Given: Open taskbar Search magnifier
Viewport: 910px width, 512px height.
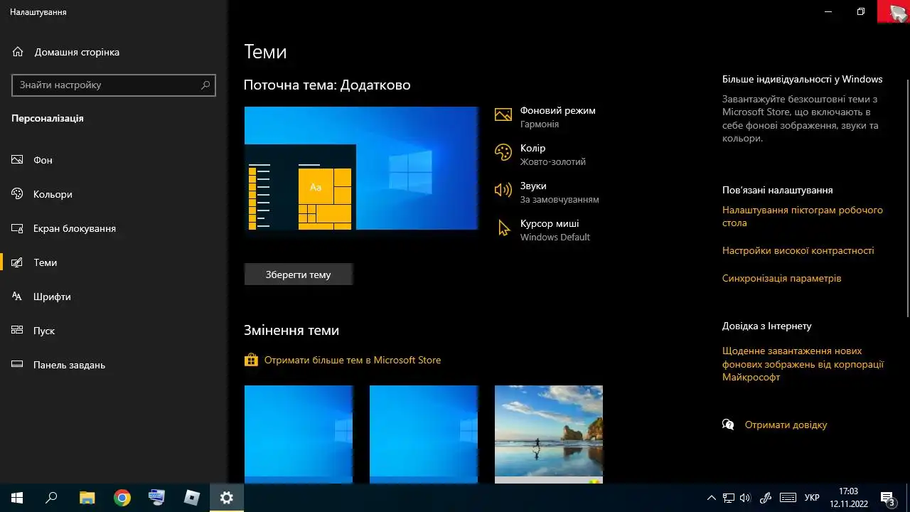Looking at the screenshot, I should tap(51, 498).
